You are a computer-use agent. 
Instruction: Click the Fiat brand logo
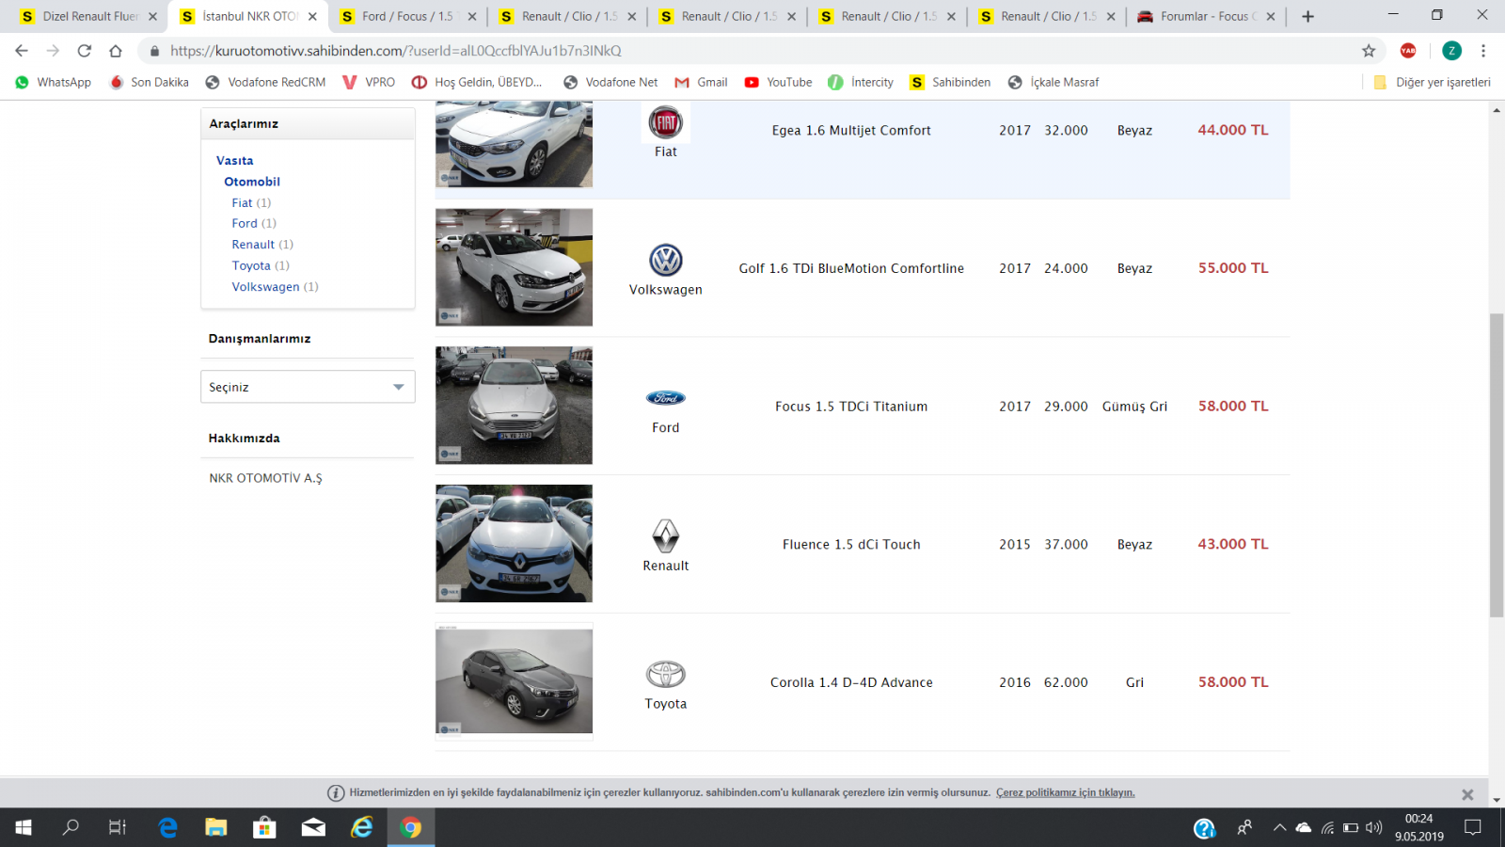pyautogui.click(x=666, y=122)
